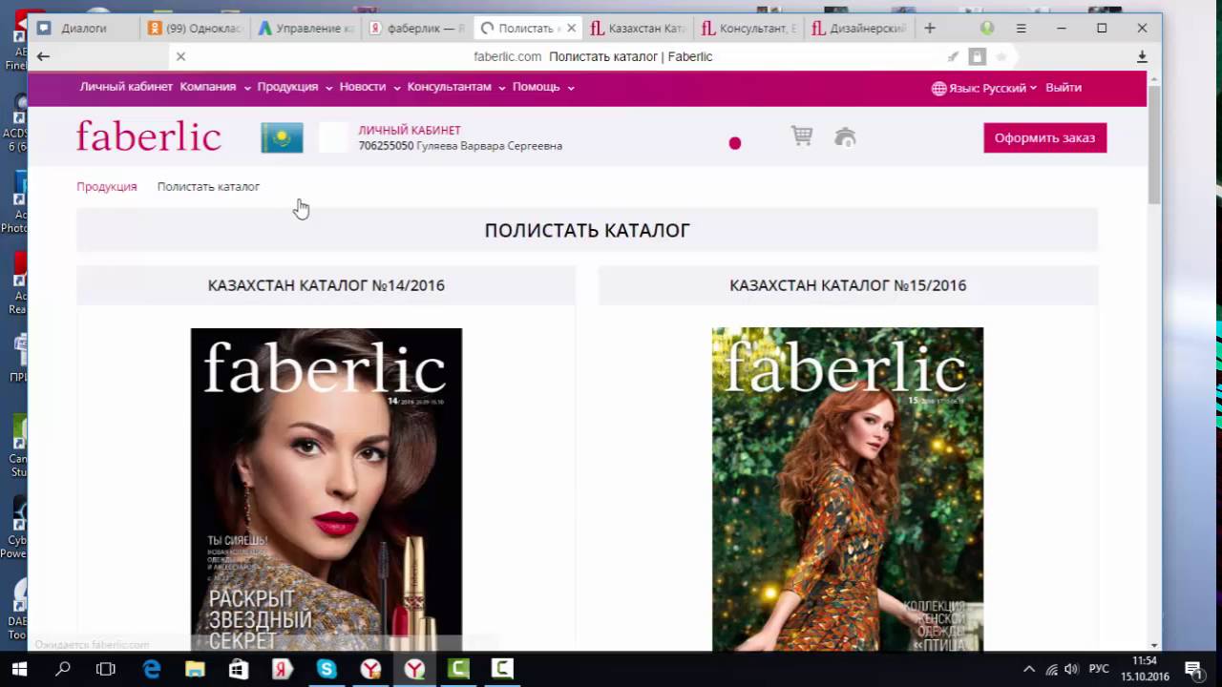The height and width of the screenshot is (687, 1222).
Task: Click Гуляева Варвара Сергеевна account name
Action: [x=490, y=146]
